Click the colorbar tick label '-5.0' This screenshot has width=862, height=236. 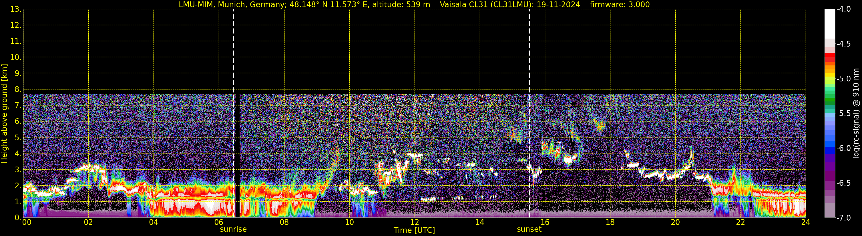[843, 79]
